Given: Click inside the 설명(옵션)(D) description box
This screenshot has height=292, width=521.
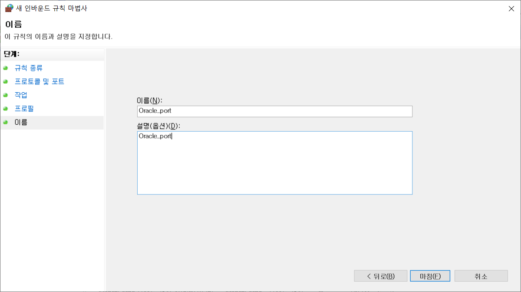Looking at the screenshot, I should (x=274, y=162).
